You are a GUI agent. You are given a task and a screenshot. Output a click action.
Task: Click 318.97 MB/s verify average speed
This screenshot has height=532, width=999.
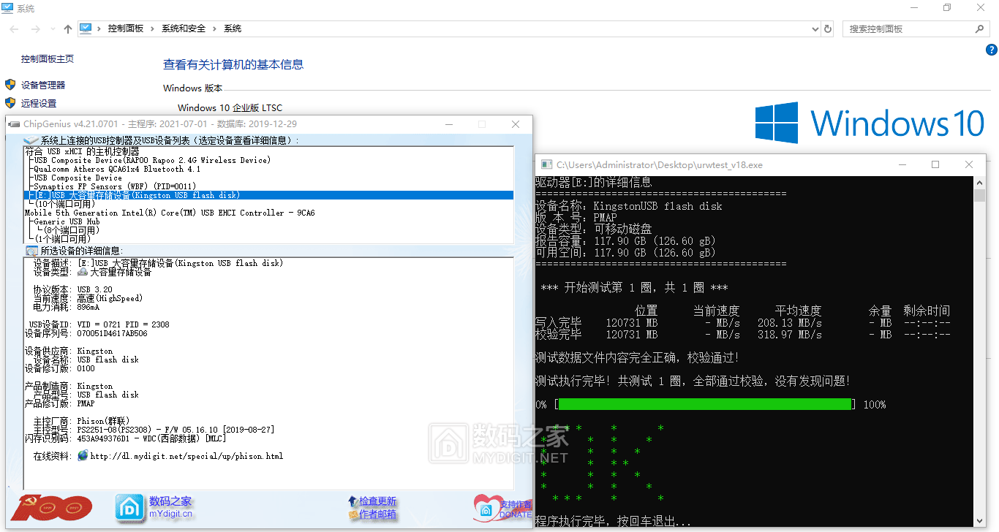click(x=789, y=335)
